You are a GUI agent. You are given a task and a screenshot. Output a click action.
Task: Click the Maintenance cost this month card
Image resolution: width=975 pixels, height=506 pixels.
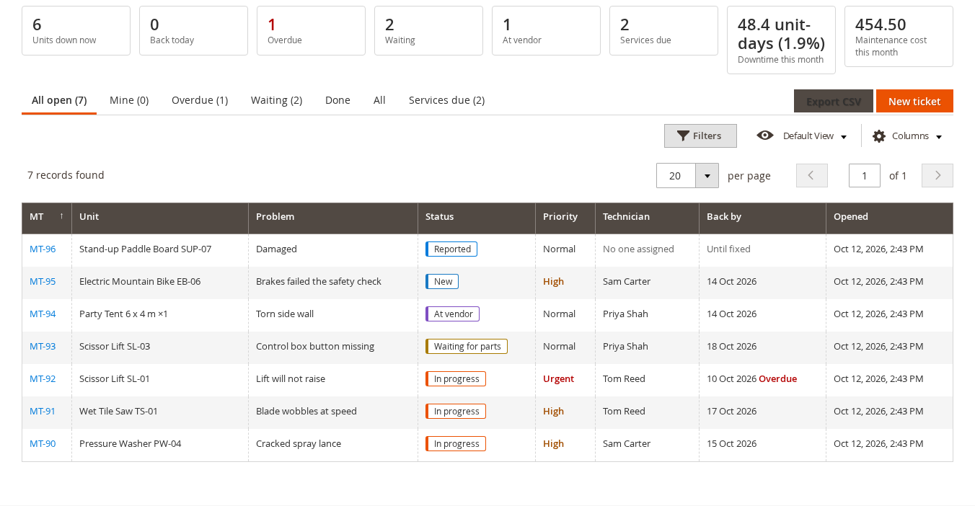pyautogui.click(x=899, y=36)
